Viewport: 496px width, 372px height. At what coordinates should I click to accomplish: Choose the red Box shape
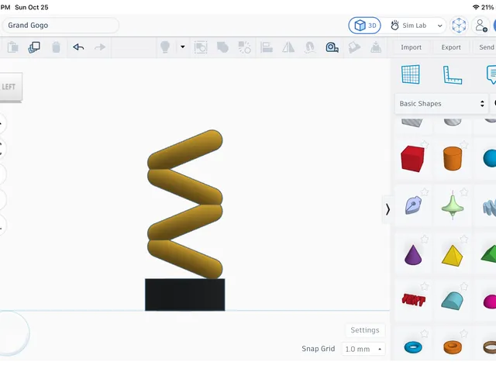click(x=412, y=158)
